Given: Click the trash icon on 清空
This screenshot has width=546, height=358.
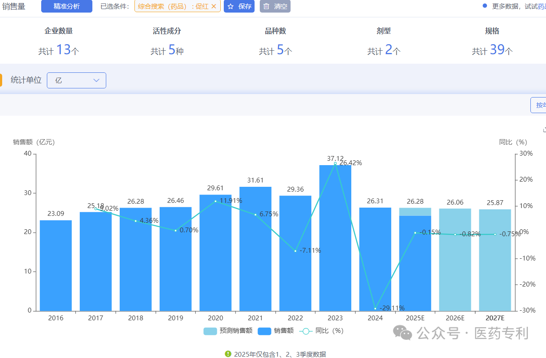Looking at the screenshot, I should point(266,7).
